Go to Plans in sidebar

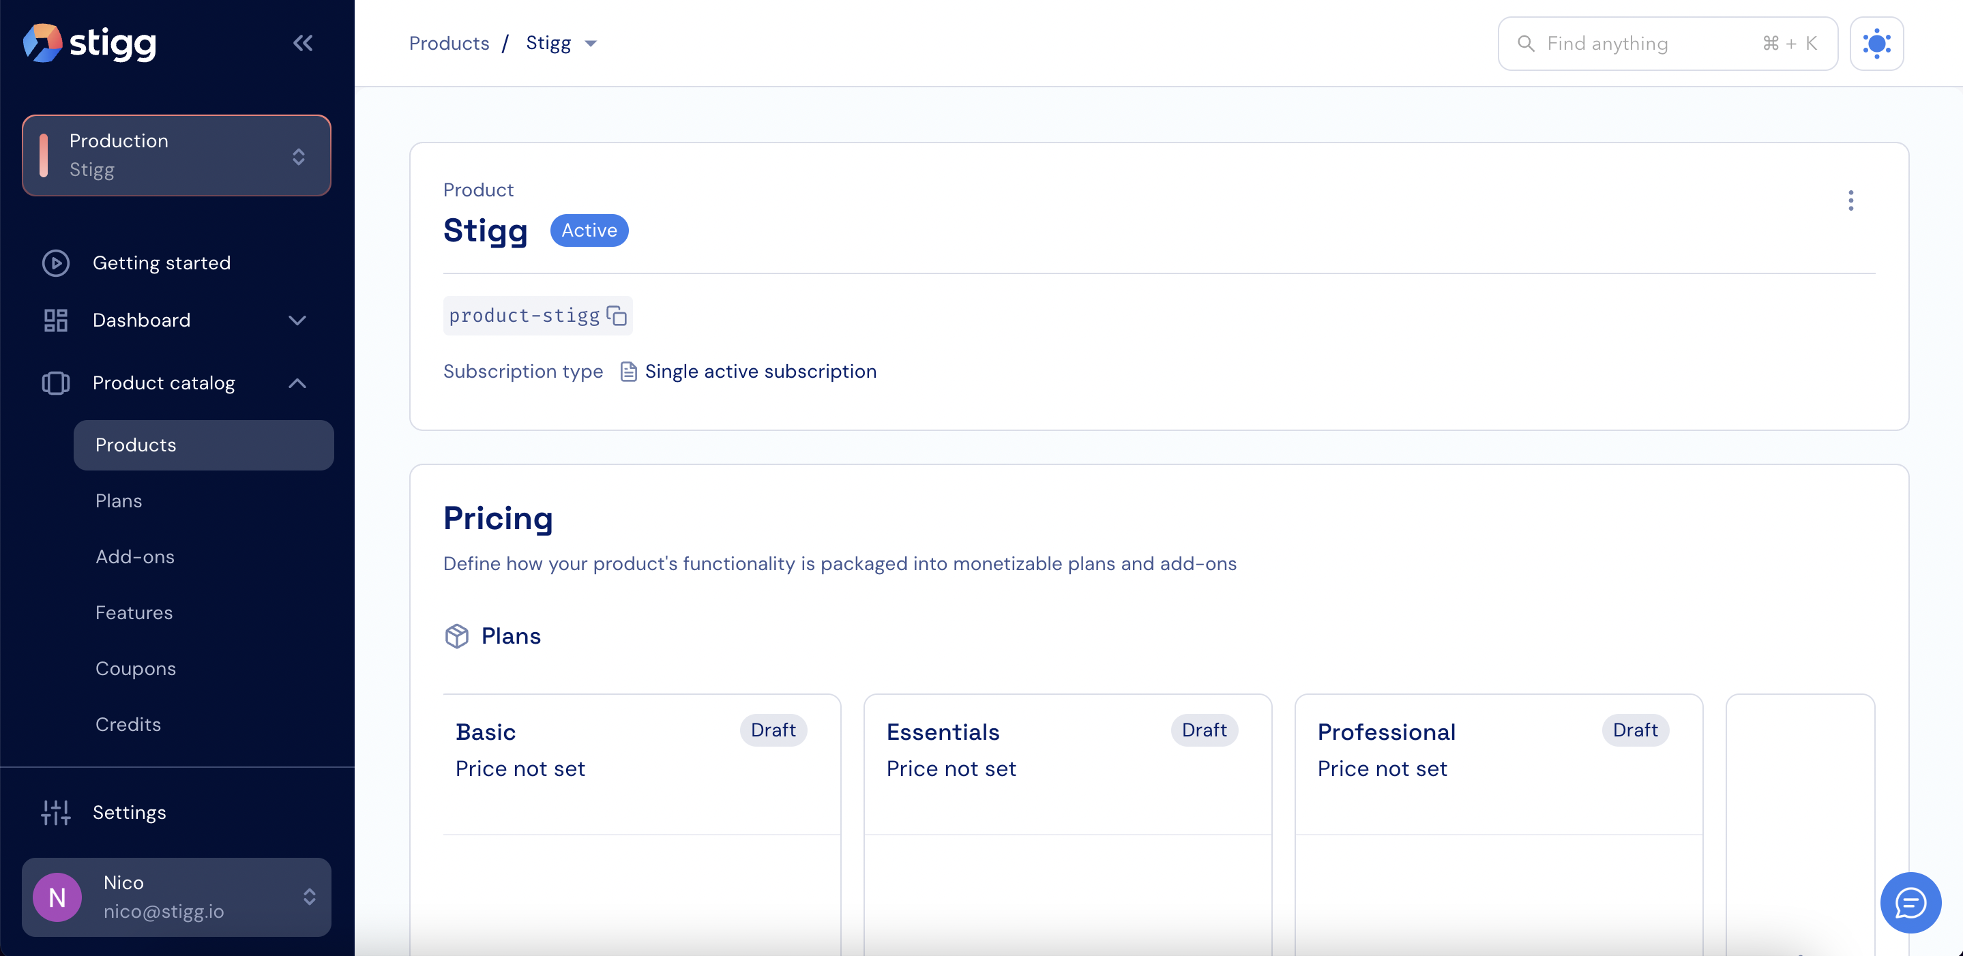coord(119,501)
